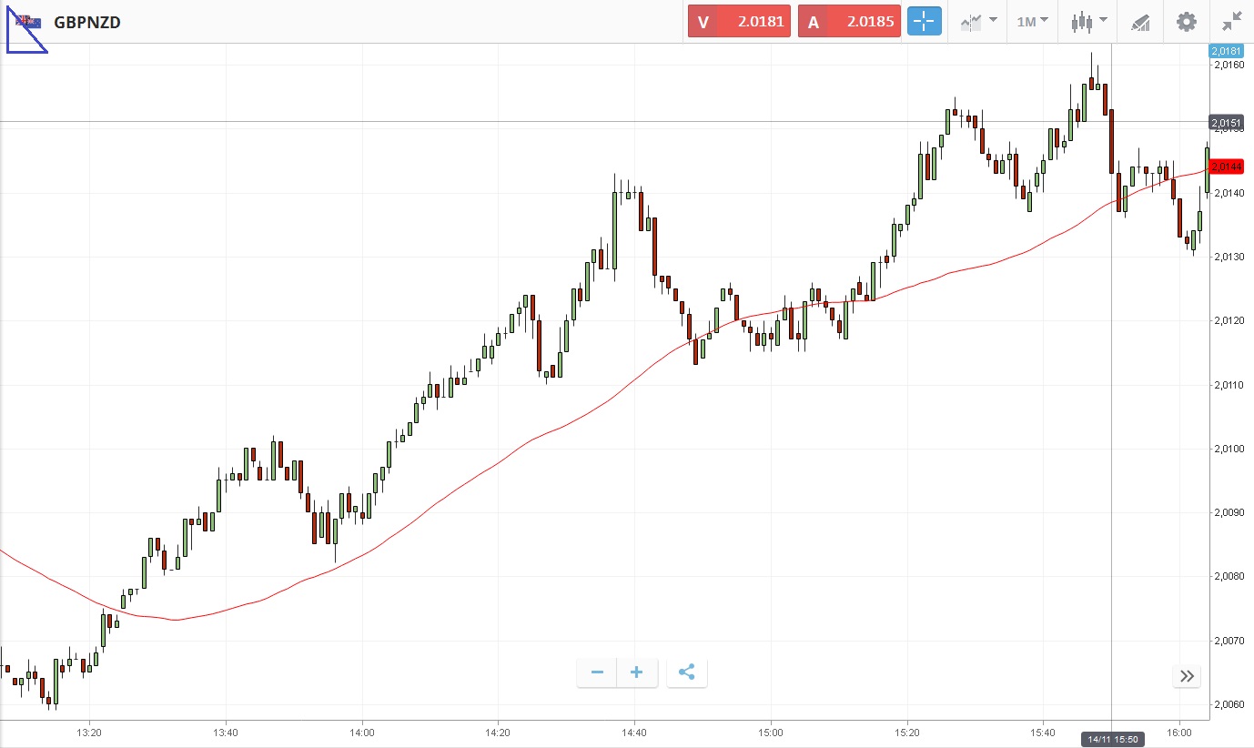The height and width of the screenshot is (748, 1254).
Task: Open the indicators dropdown
Action: pyautogui.click(x=978, y=21)
